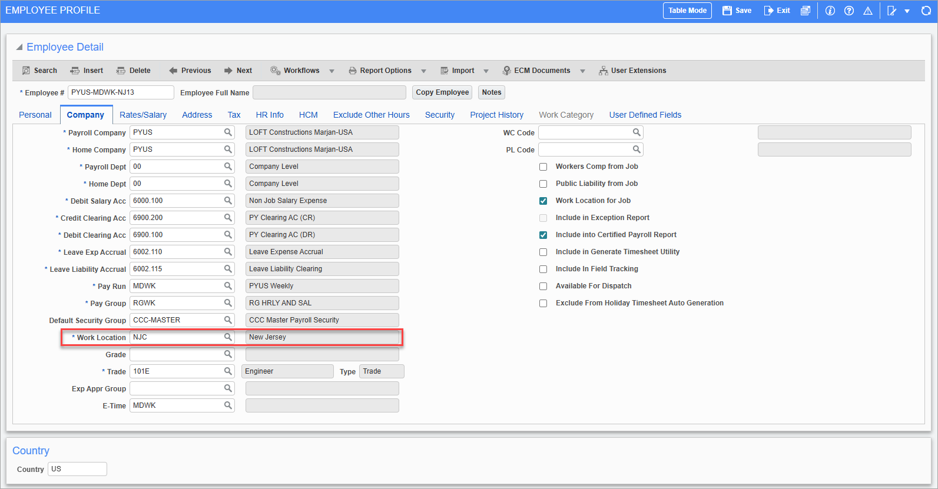Image resolution: width=938 pixels, height=489 pixels.
Task: Click the stacked windows icon next to Exit
Action: coord(806,11)
